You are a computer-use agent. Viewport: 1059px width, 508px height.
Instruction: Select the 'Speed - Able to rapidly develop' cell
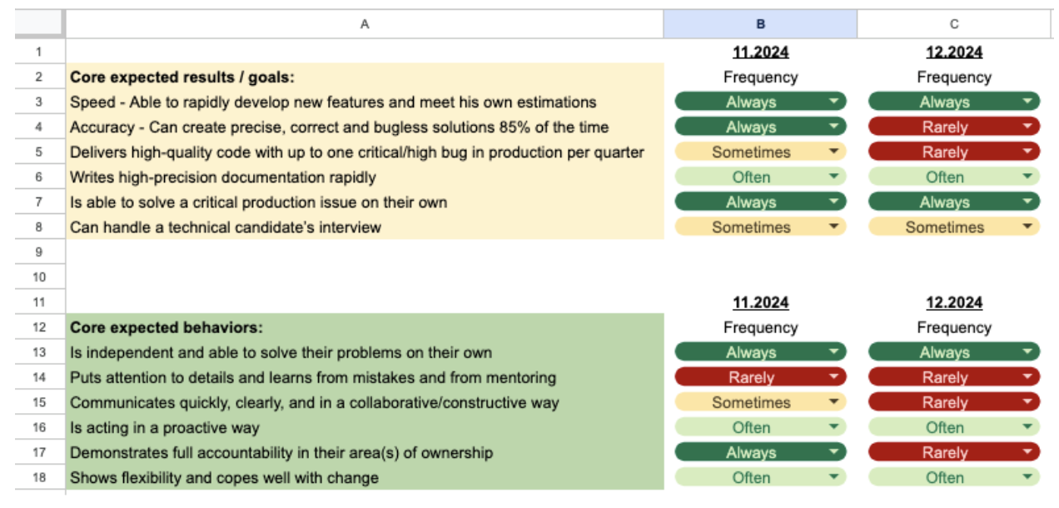click(x=365, y=102)
